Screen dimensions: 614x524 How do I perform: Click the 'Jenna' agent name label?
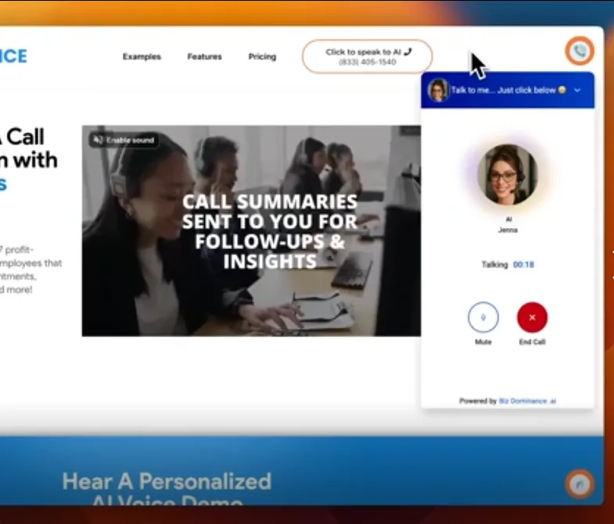click(x=508, y=230)
